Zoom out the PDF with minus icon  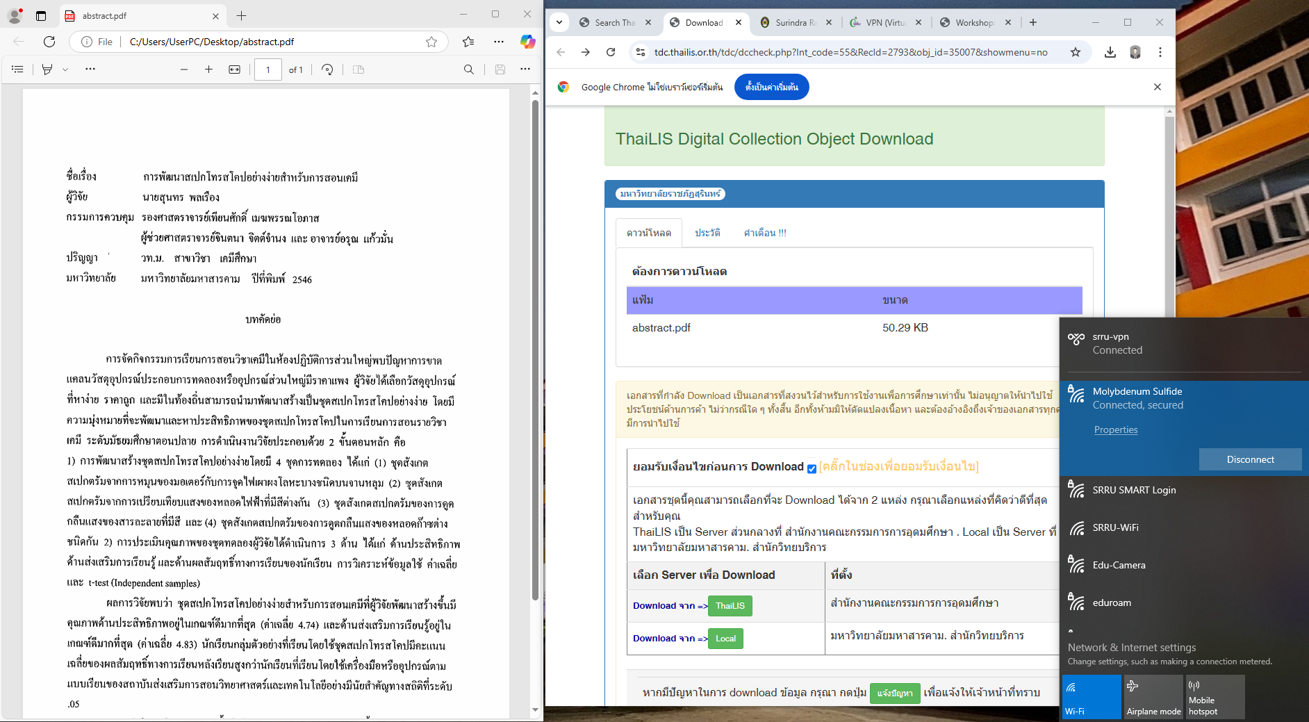(x=184, y=69)
